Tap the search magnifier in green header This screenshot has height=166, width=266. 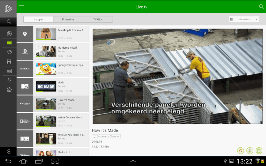point(261,7)
